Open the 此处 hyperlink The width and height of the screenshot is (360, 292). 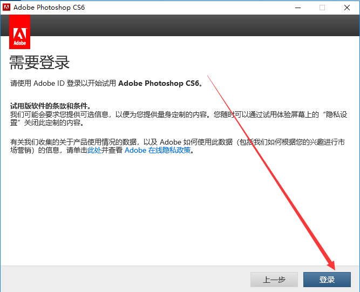(x=94, y=150)
